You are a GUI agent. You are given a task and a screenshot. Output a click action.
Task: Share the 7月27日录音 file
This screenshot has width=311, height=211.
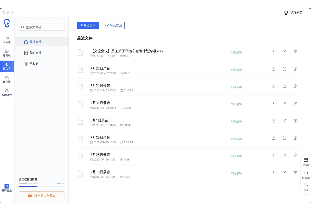pos(284,69)
